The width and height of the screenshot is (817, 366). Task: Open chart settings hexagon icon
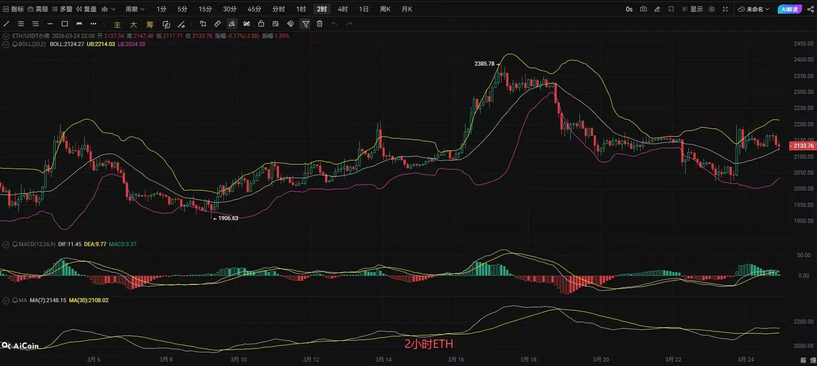click(x=712, y=9)
